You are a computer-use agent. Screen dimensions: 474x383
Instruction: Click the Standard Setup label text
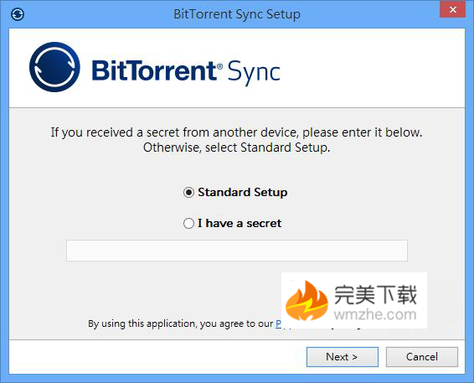[x=242, y=193]
